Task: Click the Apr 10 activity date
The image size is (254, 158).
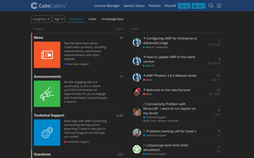Action: pos(216,80)
